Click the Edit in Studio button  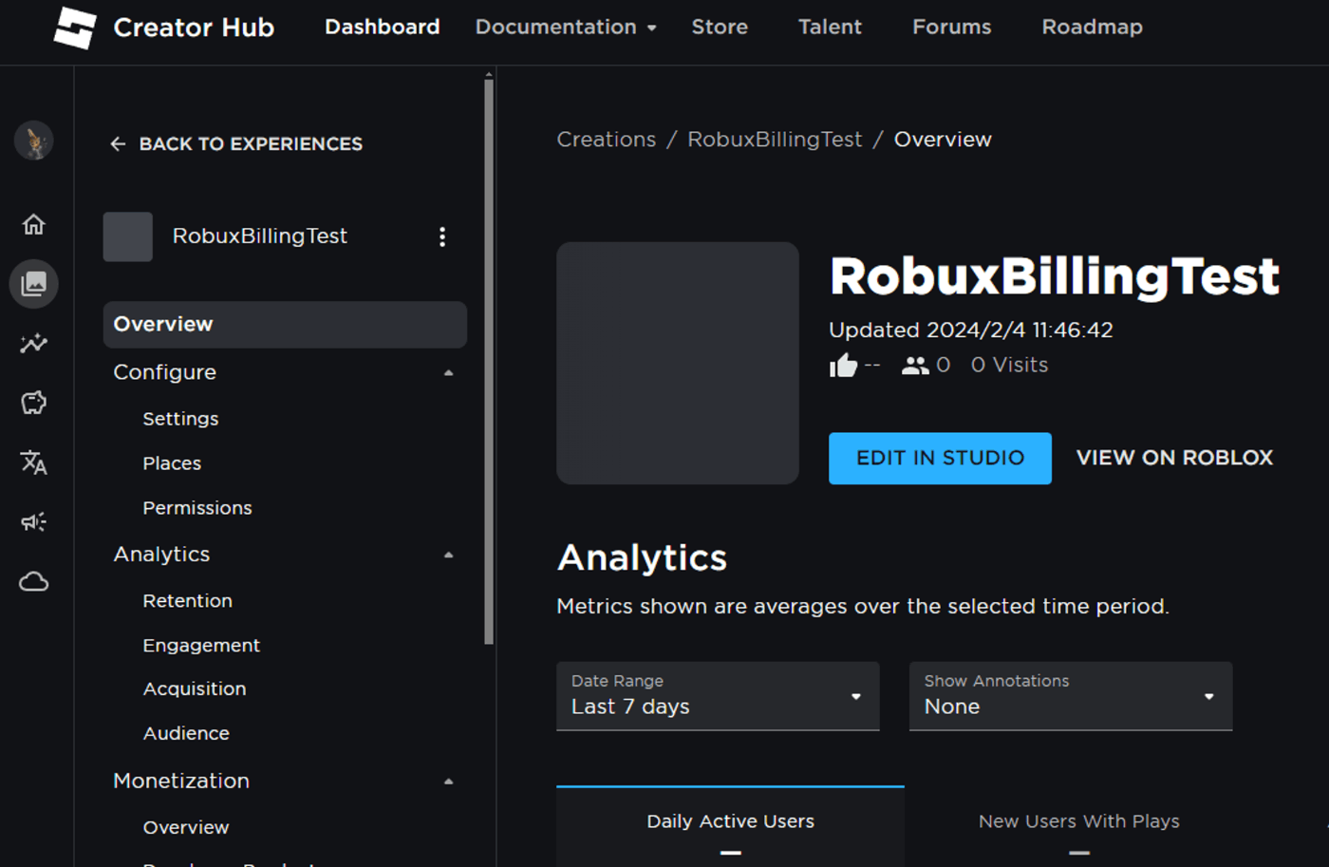[x=940, y=459]
